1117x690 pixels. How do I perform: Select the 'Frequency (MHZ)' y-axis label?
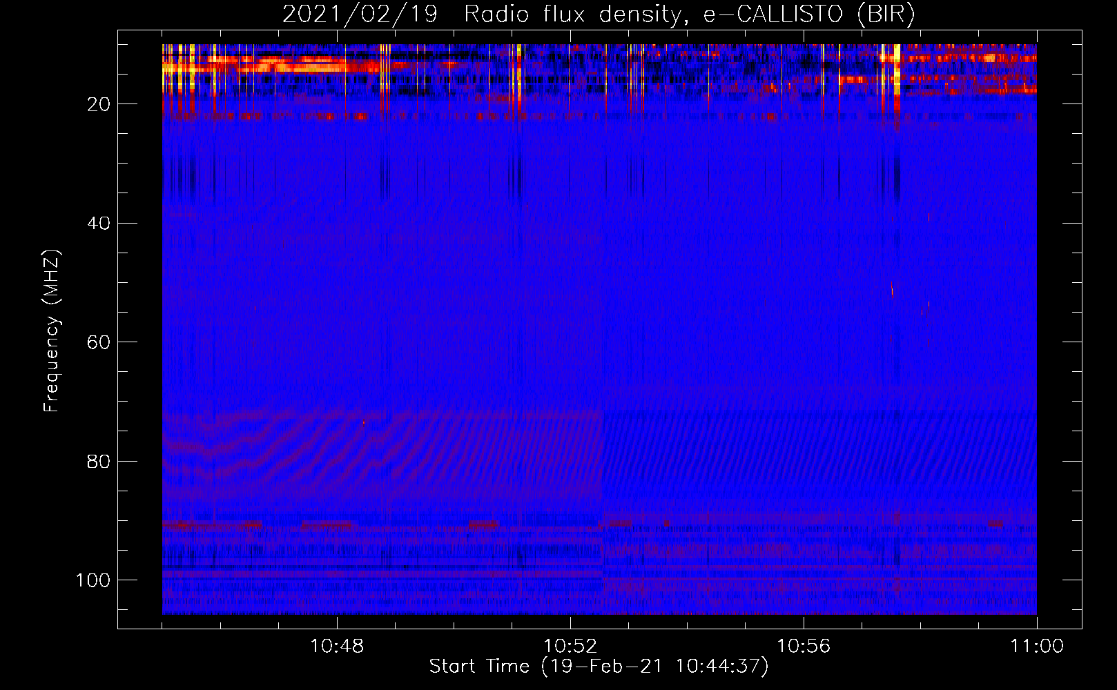(52, 331)
